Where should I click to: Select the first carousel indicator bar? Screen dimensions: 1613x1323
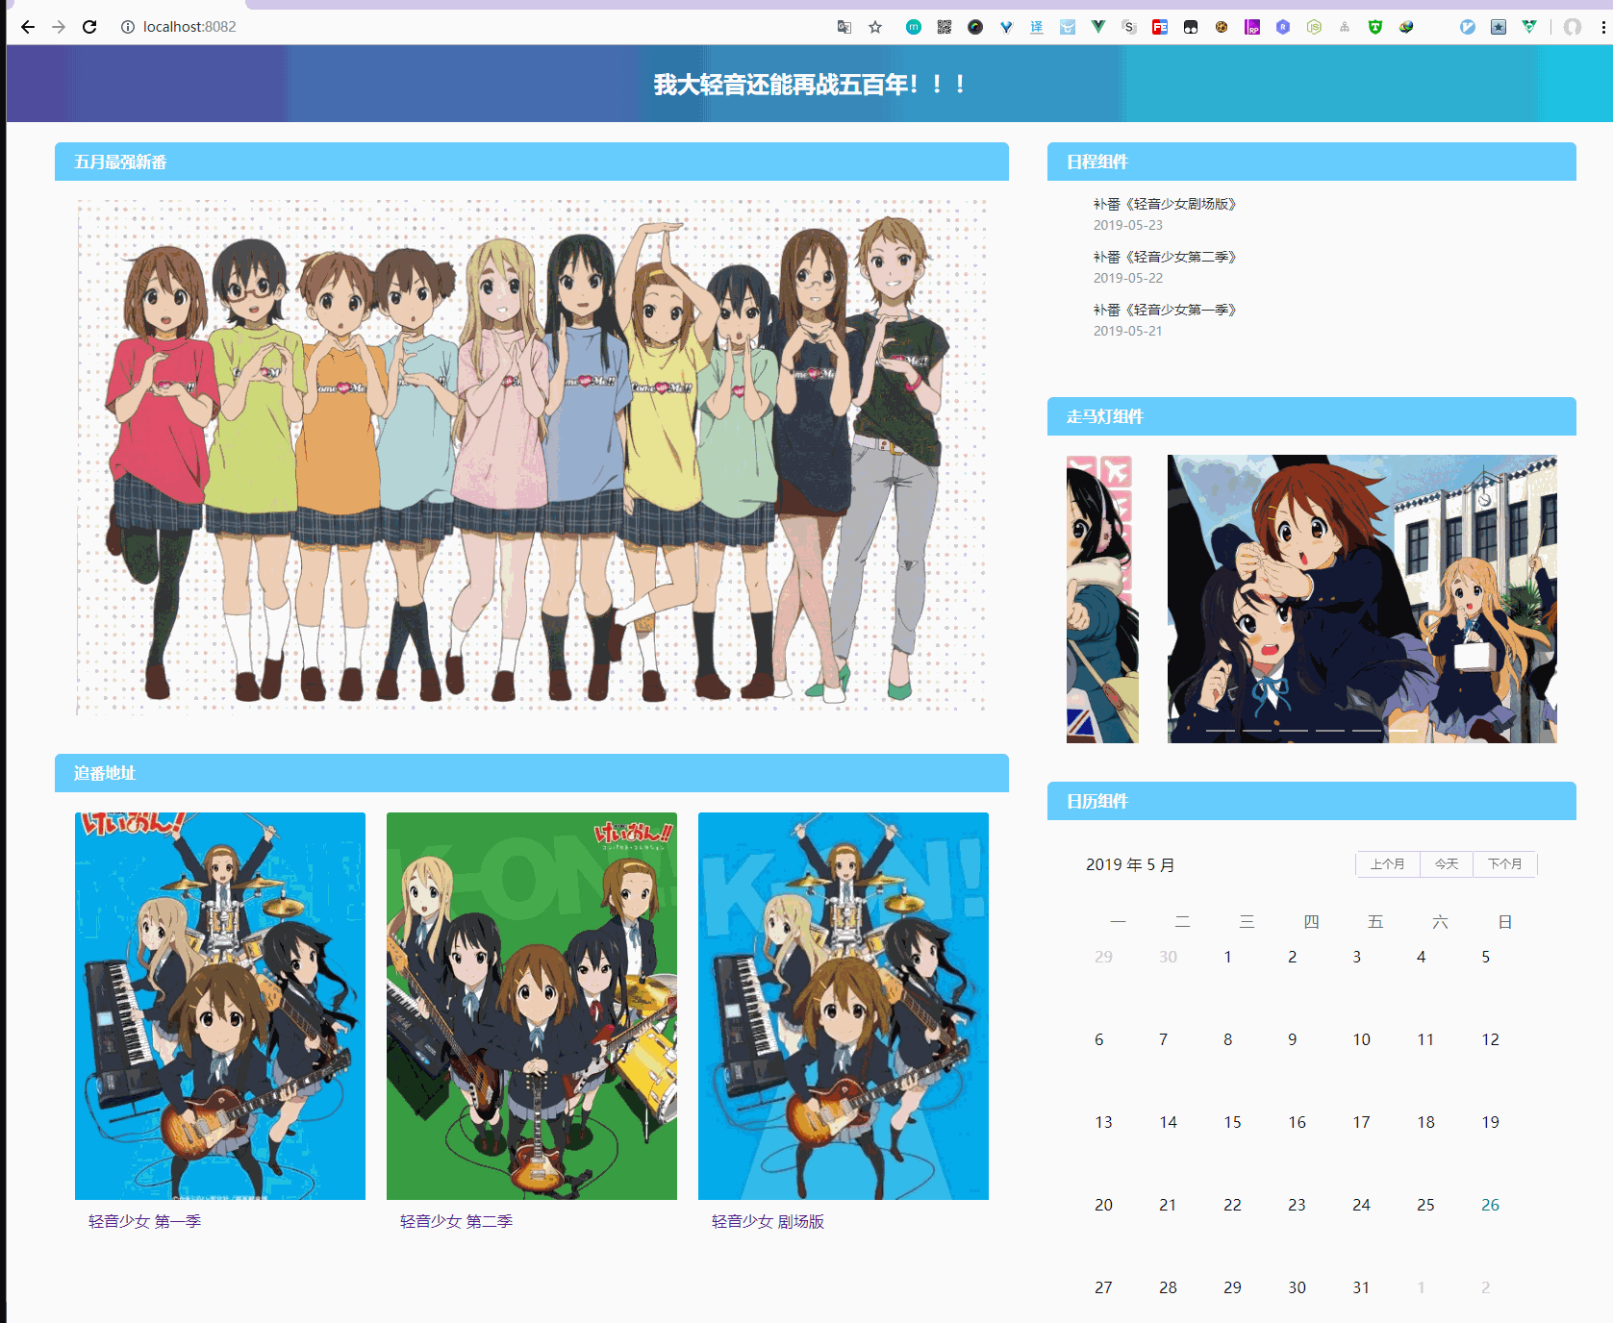pyautogui.click(x=1221, y=731)
